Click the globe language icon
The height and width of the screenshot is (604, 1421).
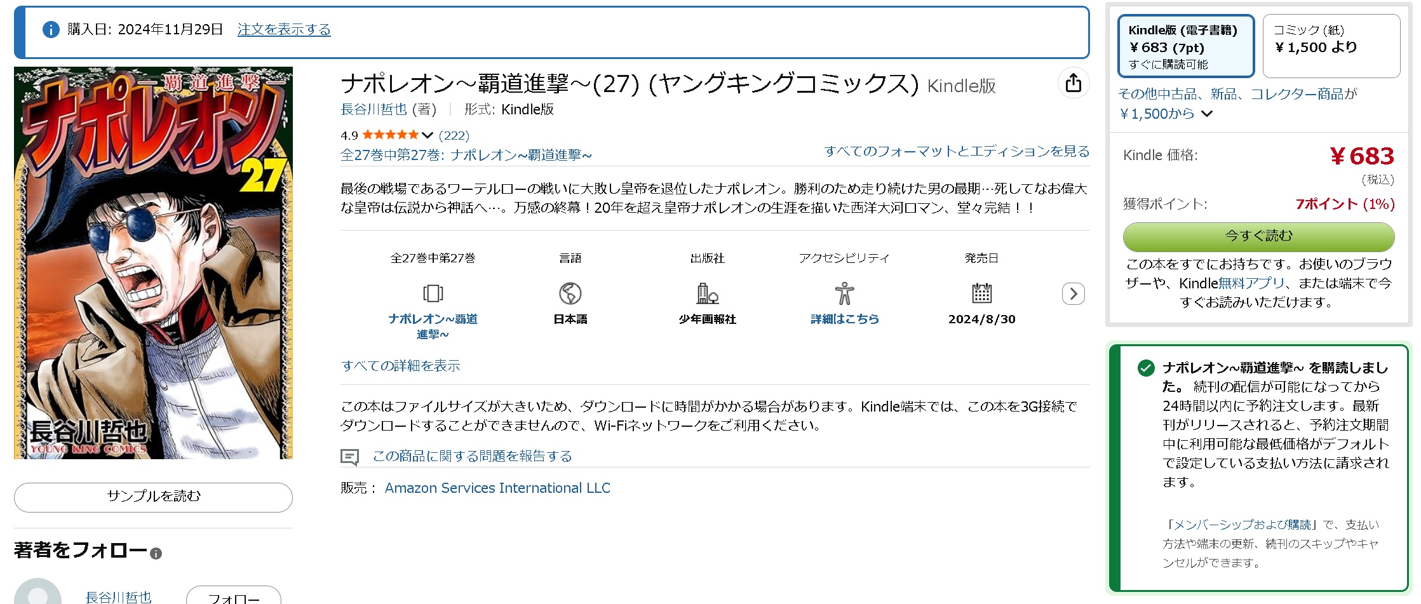click(x=570, y=293)
